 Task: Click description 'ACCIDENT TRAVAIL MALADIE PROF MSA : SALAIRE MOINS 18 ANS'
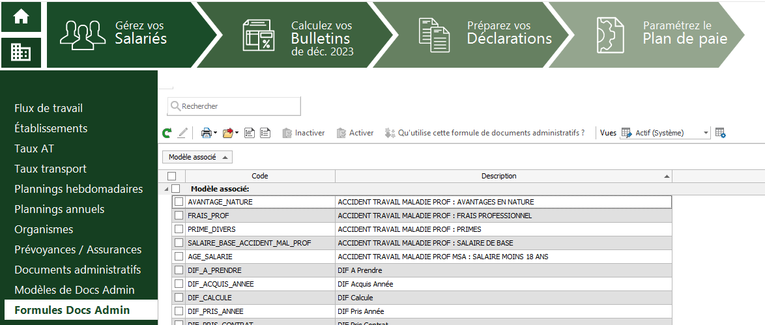(443, 257)
